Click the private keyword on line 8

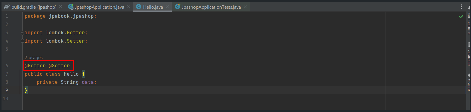[x=47, y=82]
